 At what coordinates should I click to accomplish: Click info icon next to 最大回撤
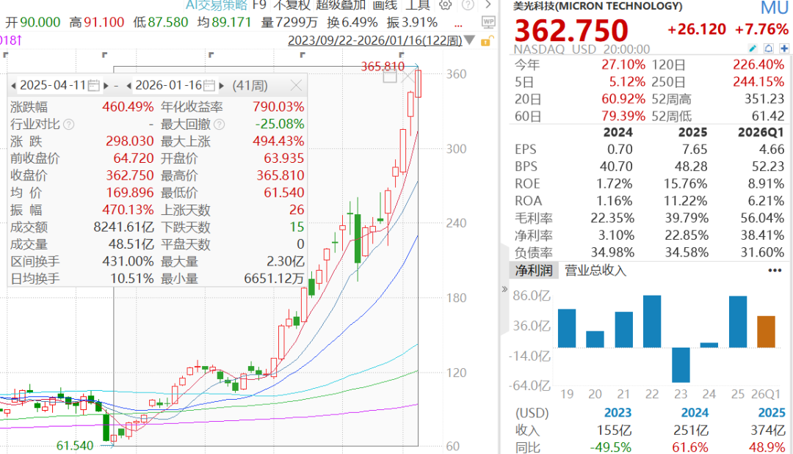click(220, 124)
